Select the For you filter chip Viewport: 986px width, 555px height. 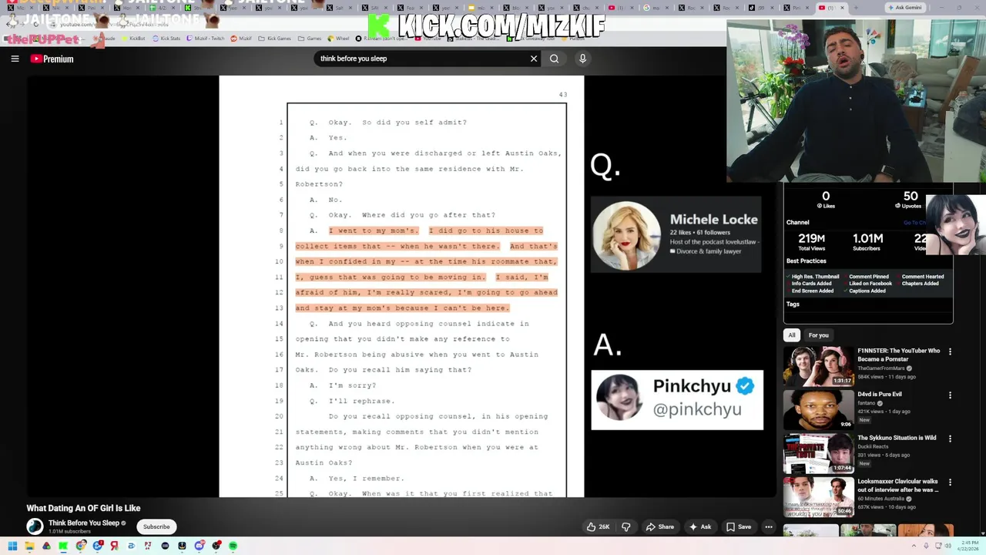click(818, 335)
